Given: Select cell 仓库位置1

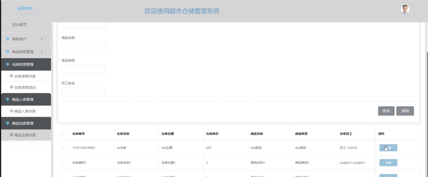Looking at the screenshot, I should point(168,163).
